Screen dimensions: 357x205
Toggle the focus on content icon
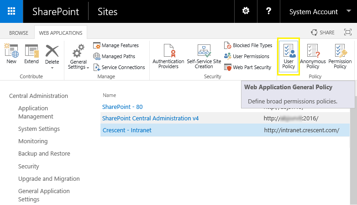348,32
